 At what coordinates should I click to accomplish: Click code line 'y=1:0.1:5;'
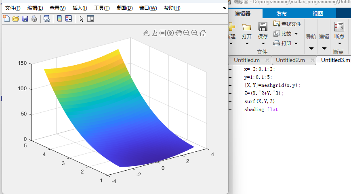(258, 77)
